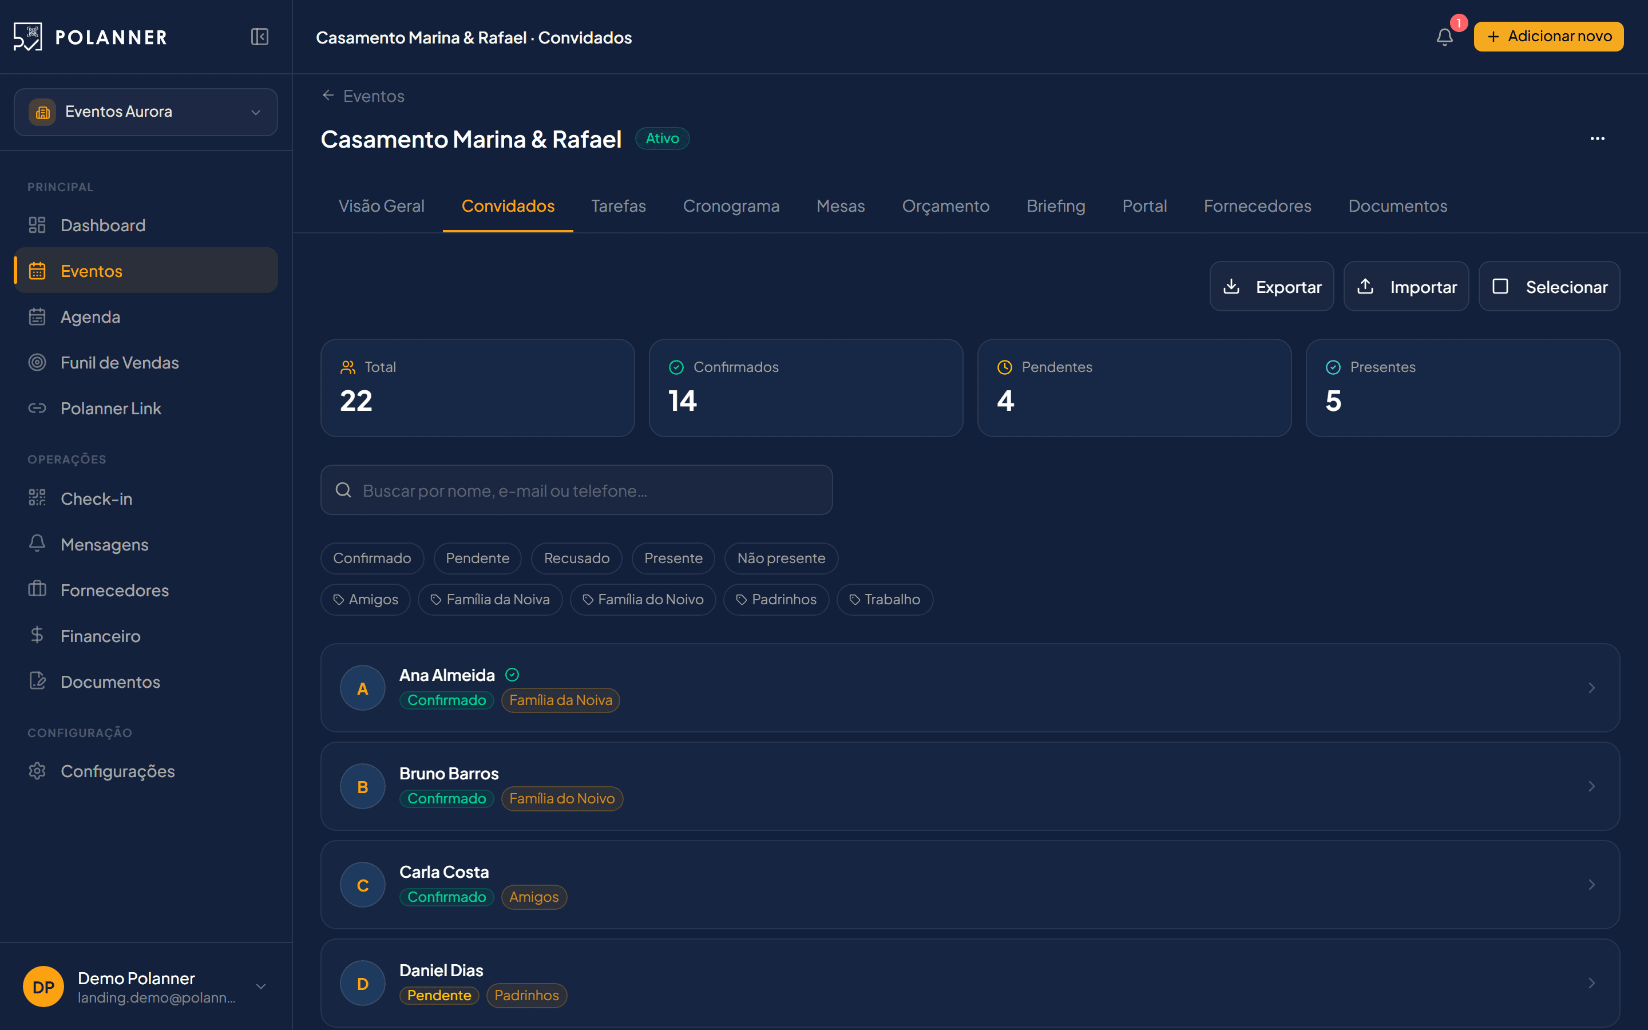This screenshot has width=1648, height=1030.
Task: Open the Eventos Aurora organization dropdown
Action: coord(146,112)
